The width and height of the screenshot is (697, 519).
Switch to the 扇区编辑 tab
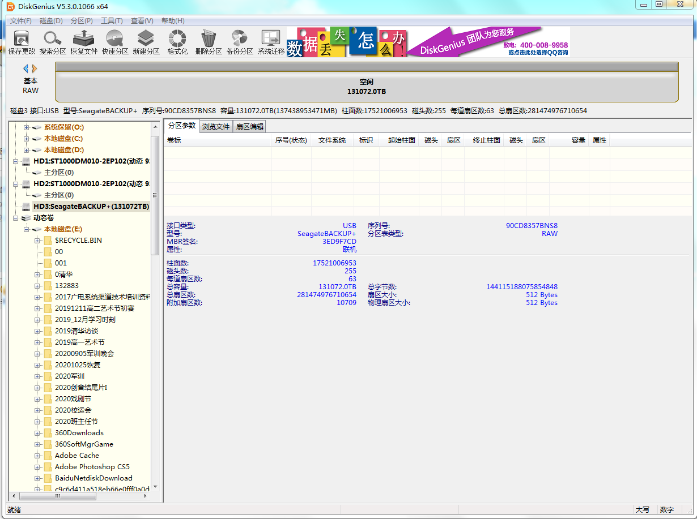click(250, 127)
